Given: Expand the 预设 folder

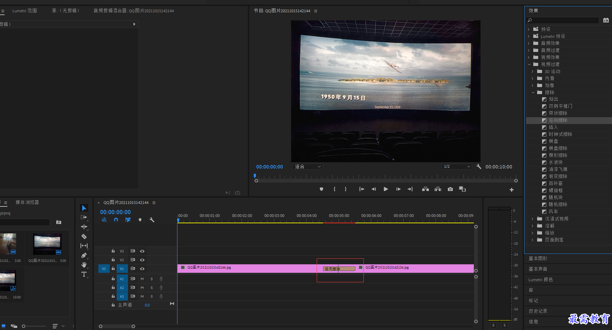Looking at the screenshot, I should pos(528,29).
